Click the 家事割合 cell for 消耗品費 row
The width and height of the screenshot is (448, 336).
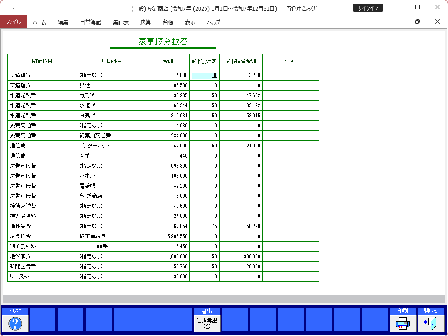[x=204, y=226]
